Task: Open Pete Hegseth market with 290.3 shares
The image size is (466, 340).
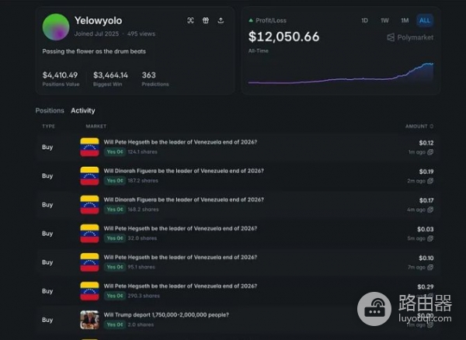Action: [180, 286]
